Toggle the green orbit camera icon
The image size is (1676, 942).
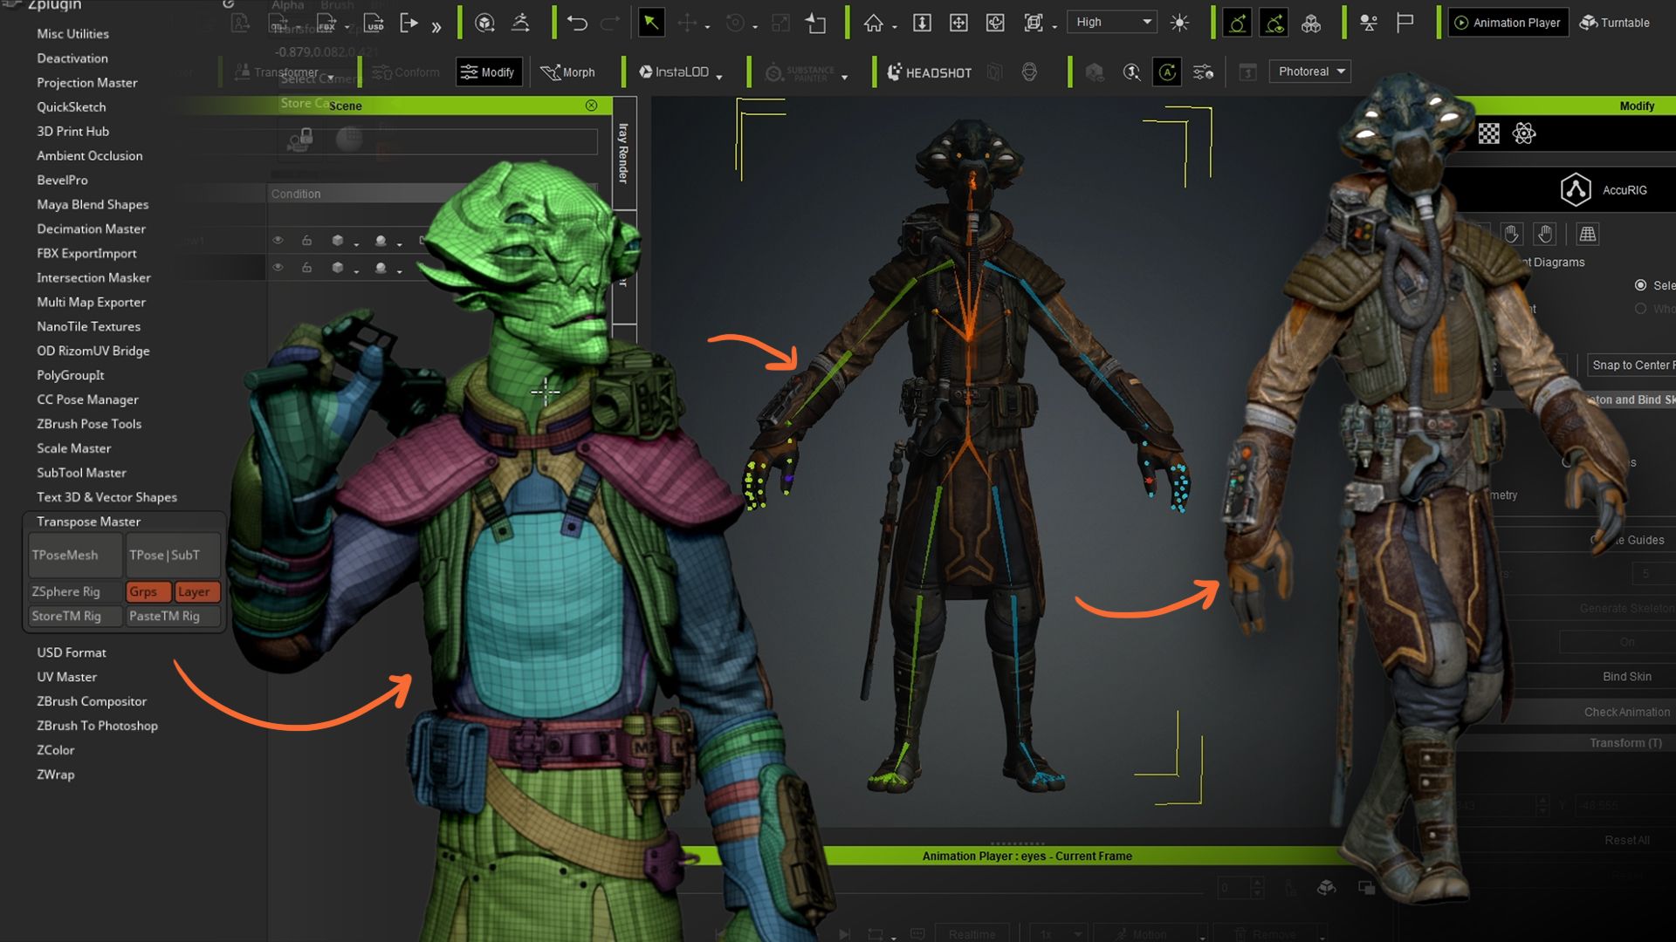click(x=1237, y=23)
